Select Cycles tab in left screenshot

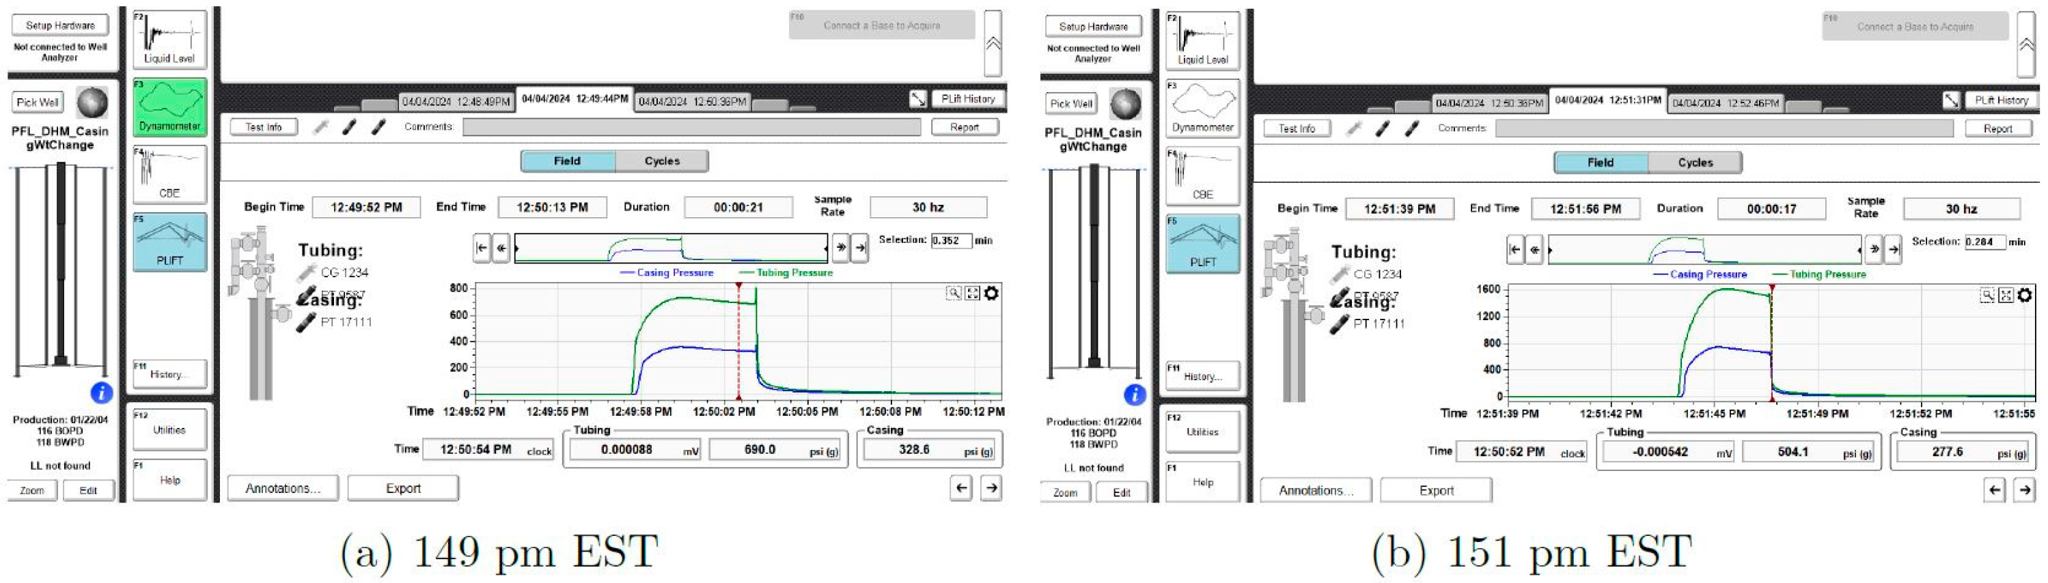(661, 160)
